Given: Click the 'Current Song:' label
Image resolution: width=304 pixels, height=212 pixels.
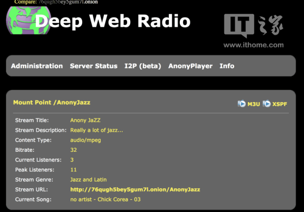Looking at the screenshot, I should [x=33, y=199].
